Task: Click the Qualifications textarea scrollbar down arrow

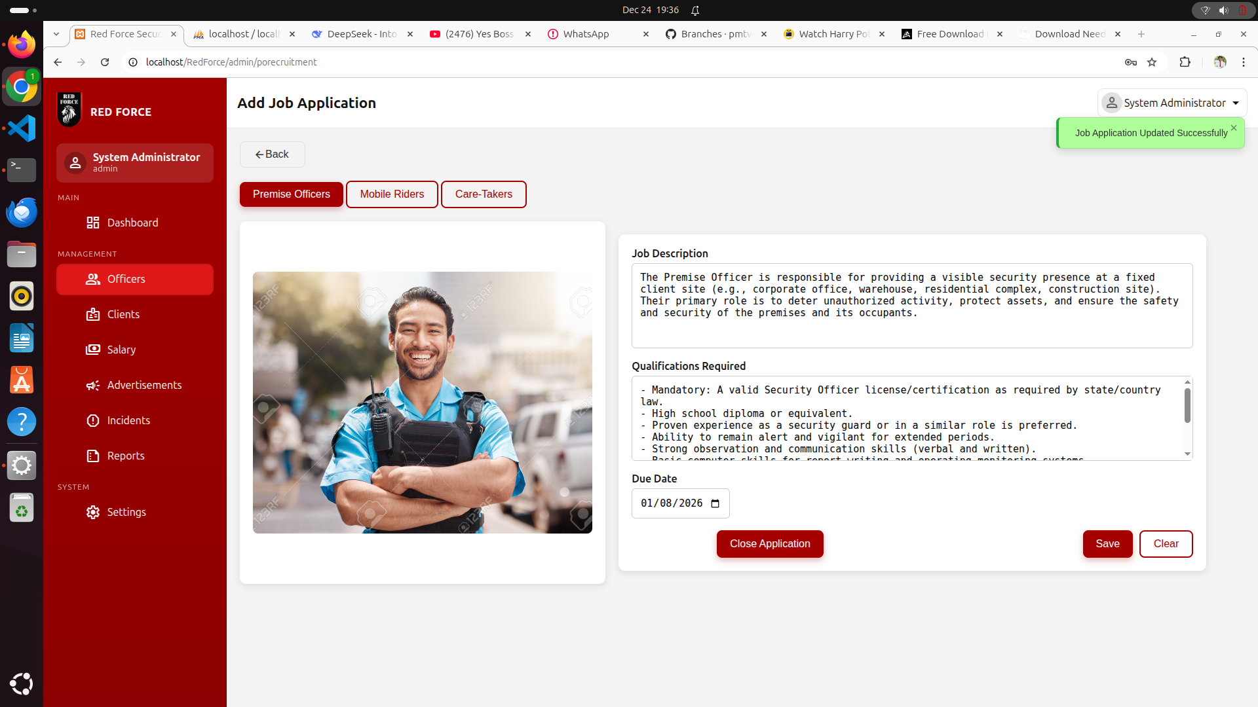Action: pos(1187,454)
